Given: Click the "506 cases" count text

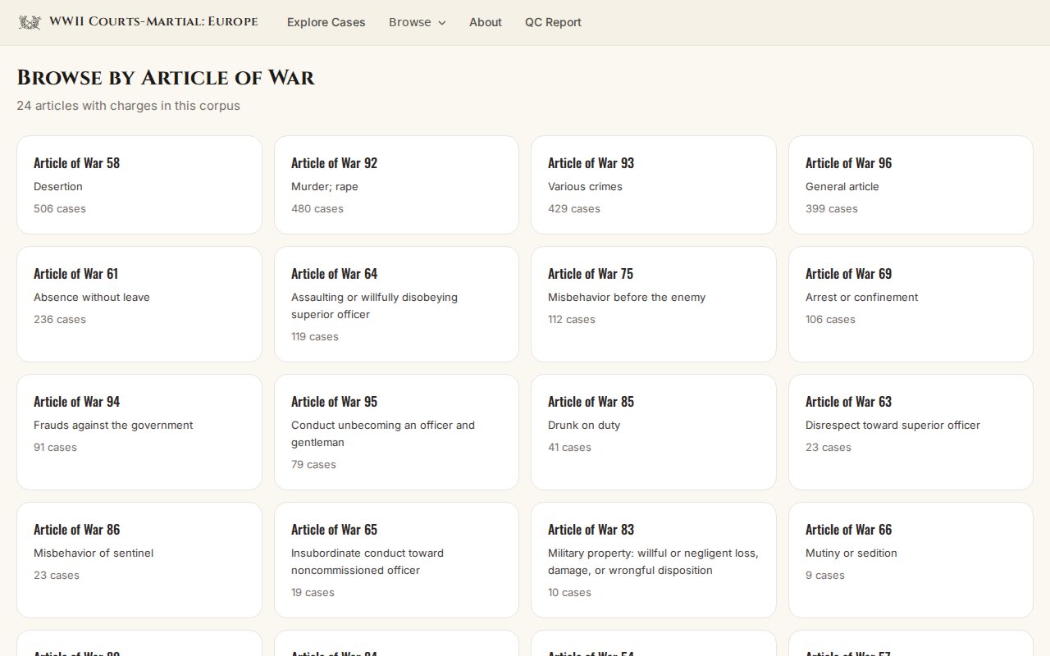Looking at the screenshot, I should pyautogui.click(x=60, y=209).
